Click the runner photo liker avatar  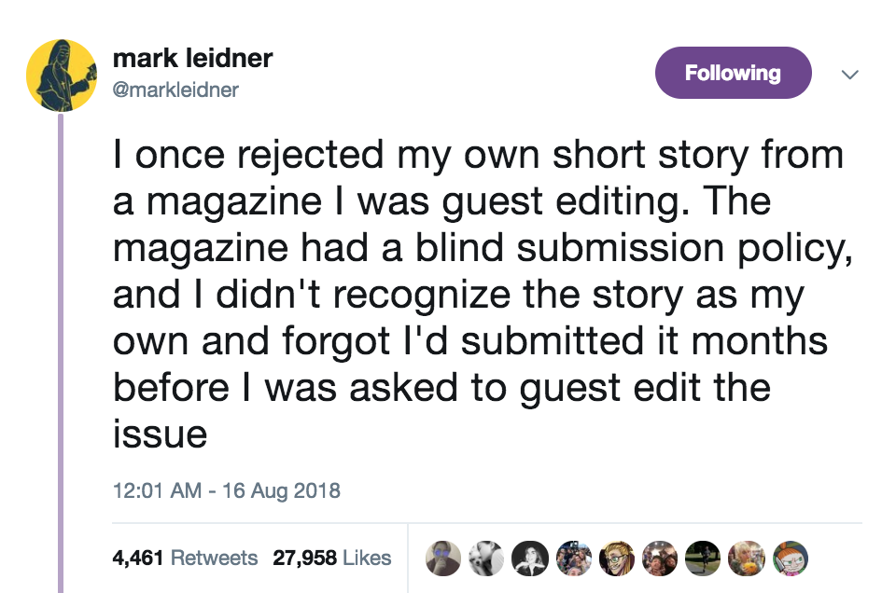pos(703,558)
